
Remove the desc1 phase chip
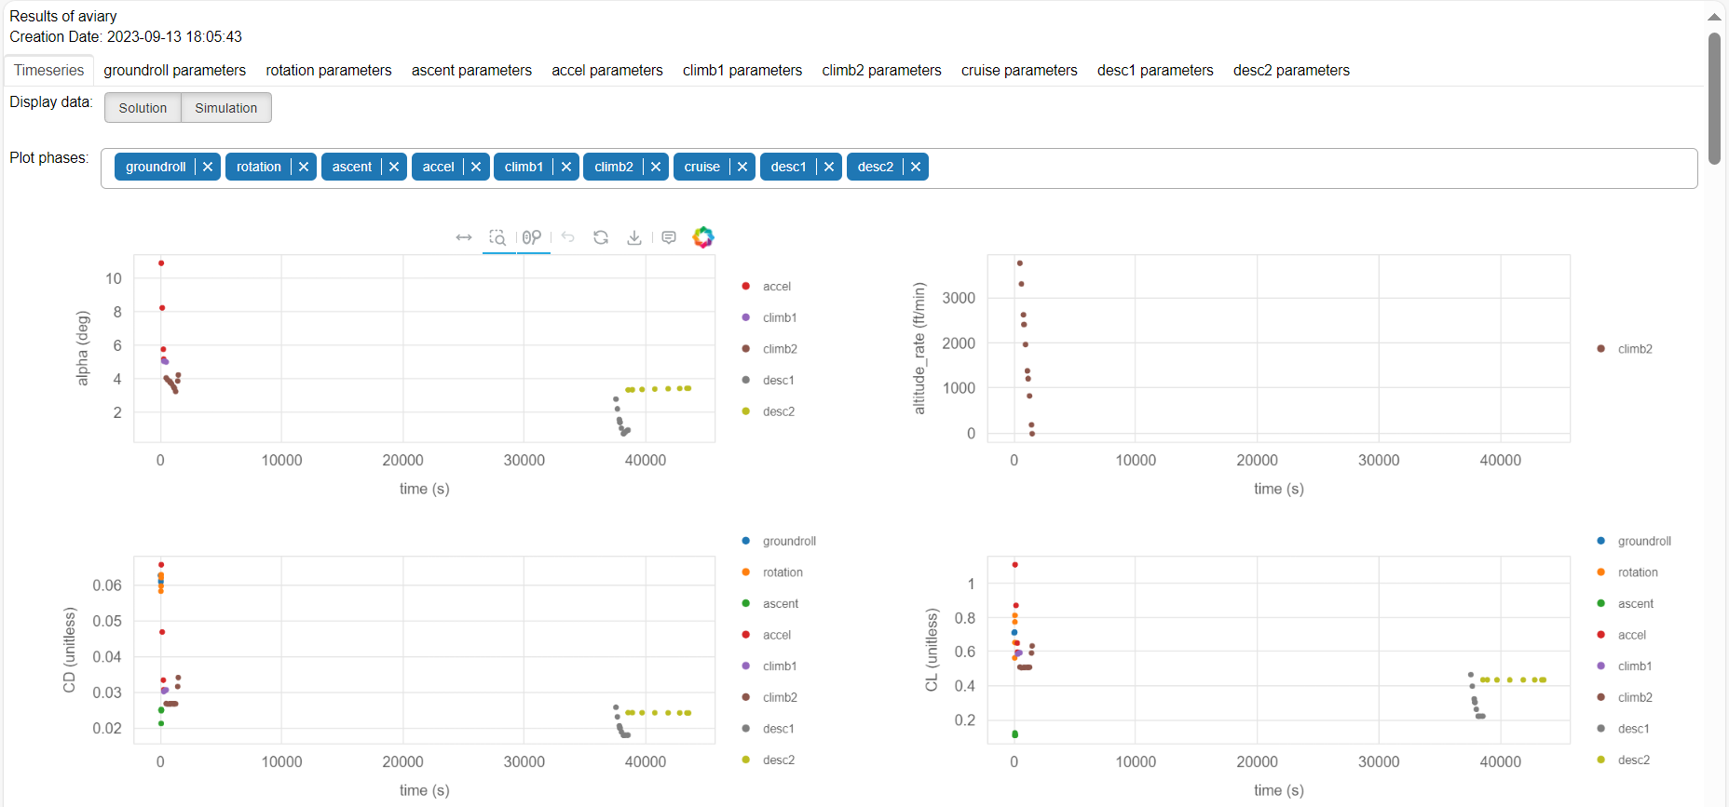point(829,167)
